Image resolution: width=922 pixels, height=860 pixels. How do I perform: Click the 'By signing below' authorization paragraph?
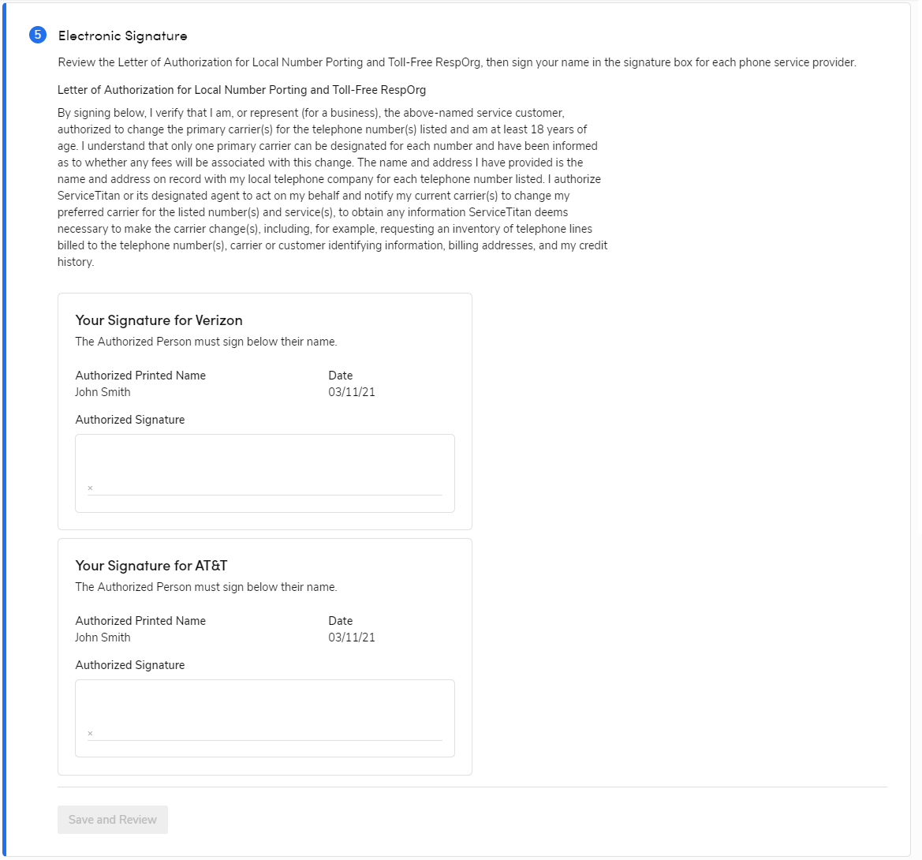(x=332, y=188)
